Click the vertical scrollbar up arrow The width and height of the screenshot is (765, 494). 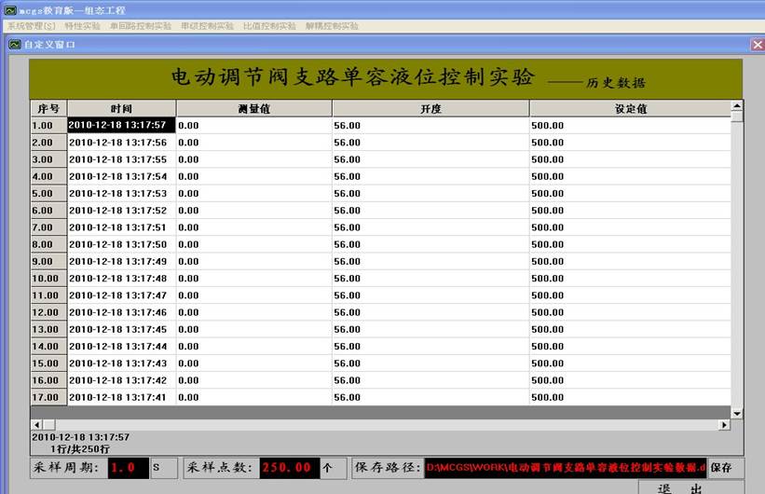click(x=737, y=106)
